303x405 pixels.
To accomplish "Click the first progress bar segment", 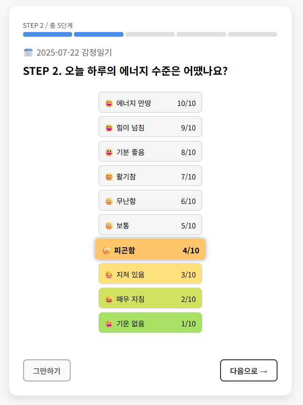I will [x=48, y=34].
